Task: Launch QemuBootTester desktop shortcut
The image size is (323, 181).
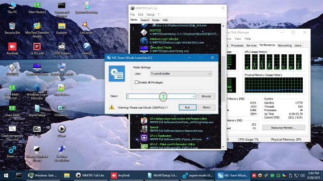Action: pos(37,69)
